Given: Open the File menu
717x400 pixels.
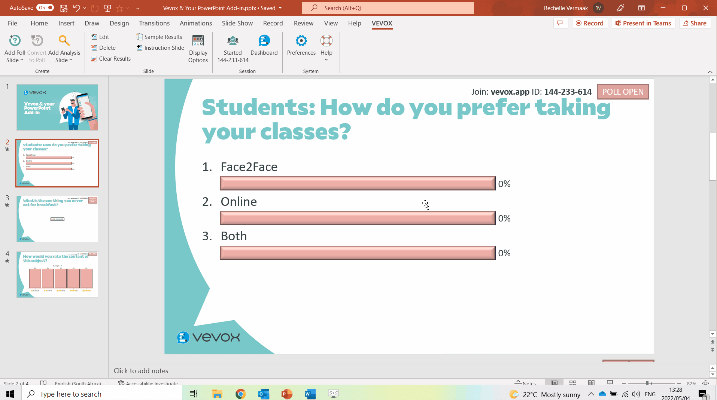Looking at the screenshot, I should pyautogui.click(x=12, y=23).
